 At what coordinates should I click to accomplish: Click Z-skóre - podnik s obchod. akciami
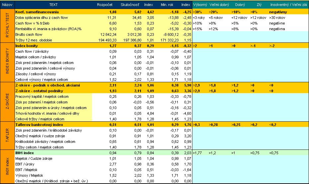coord(48,85)
